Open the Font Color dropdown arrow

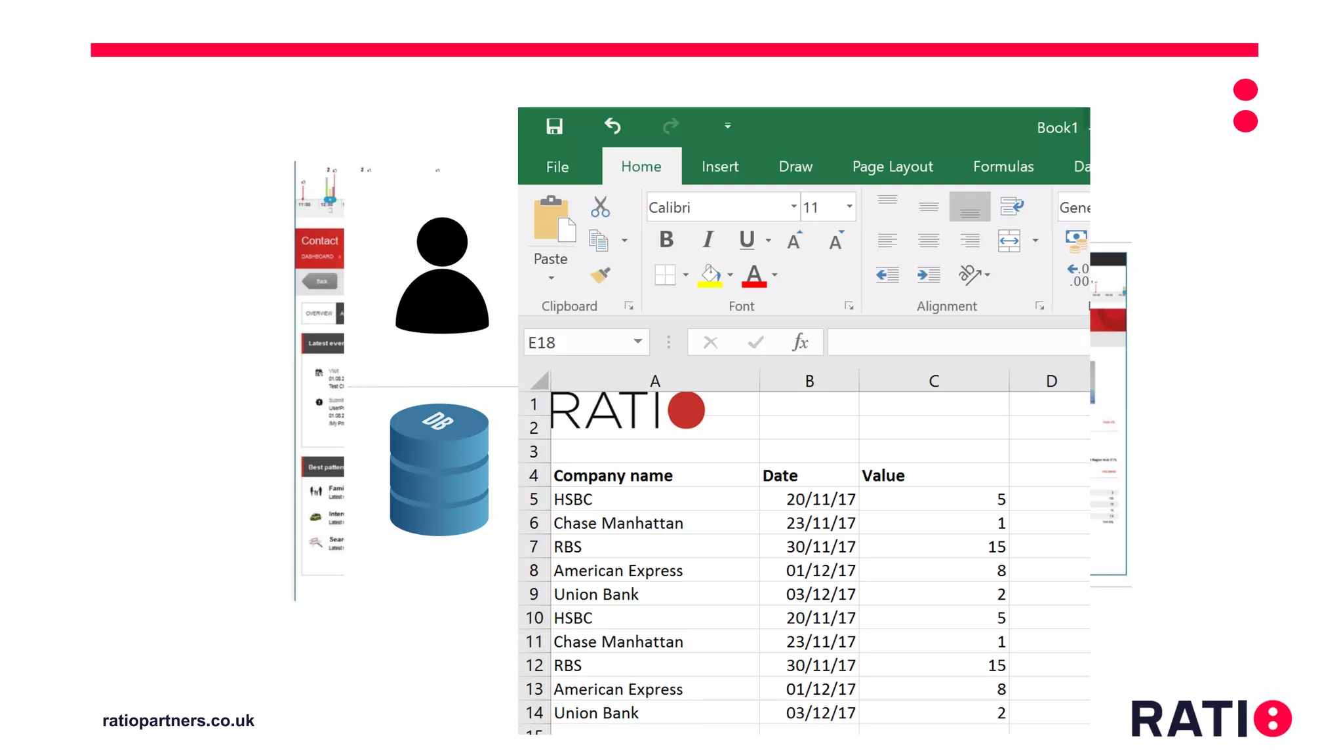click(774, 275)
